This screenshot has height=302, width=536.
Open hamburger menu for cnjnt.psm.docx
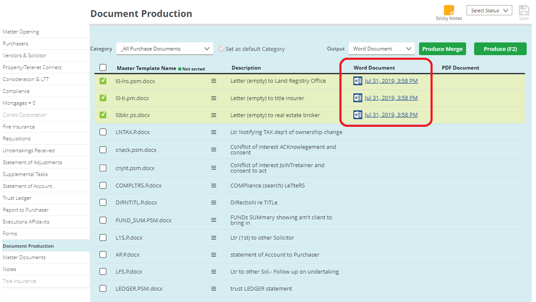tap(214, 168)
